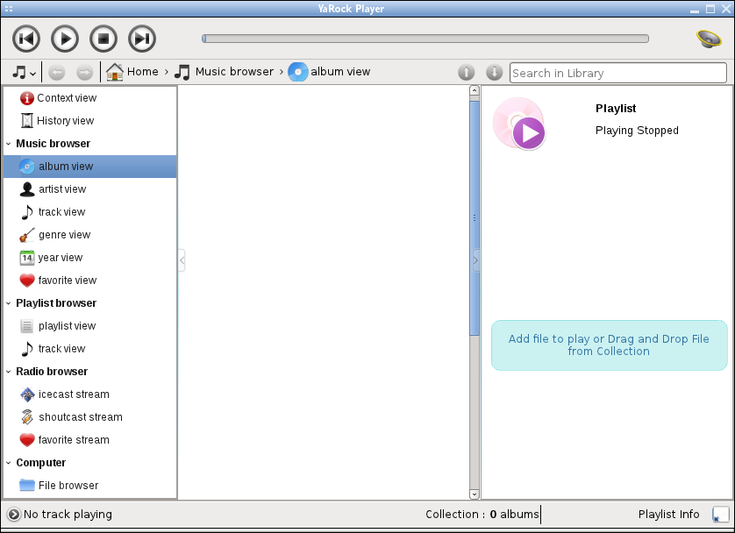The height and width of the screenshot is (533, 735).
Task: Skip to the next track
Action: click(142, 39)
